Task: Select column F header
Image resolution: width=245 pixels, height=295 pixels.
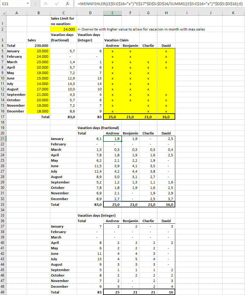Action: pos(130,13)
